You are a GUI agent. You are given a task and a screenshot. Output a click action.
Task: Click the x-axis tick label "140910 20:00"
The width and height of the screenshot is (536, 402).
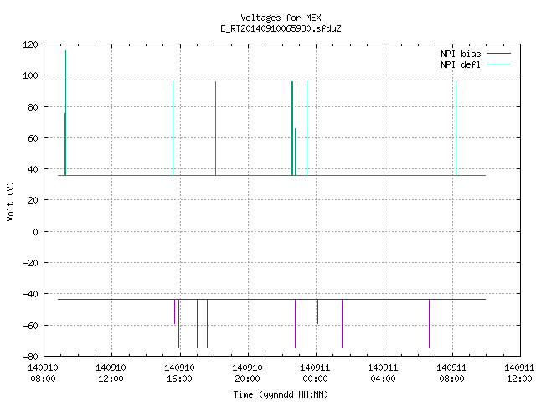[247, 374]
